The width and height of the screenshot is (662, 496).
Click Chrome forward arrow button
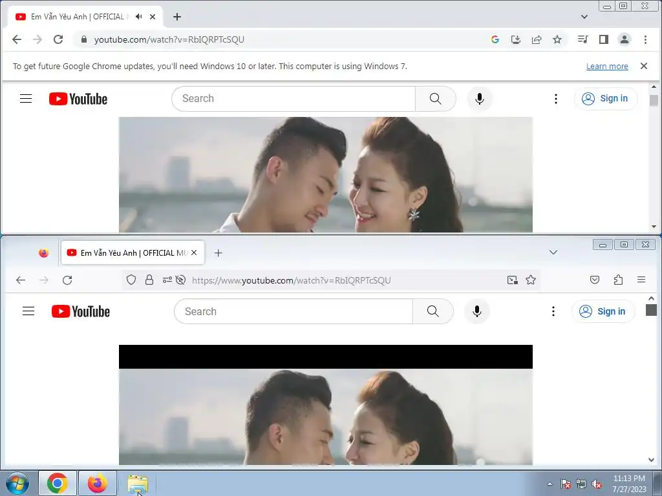click(37, 39)
